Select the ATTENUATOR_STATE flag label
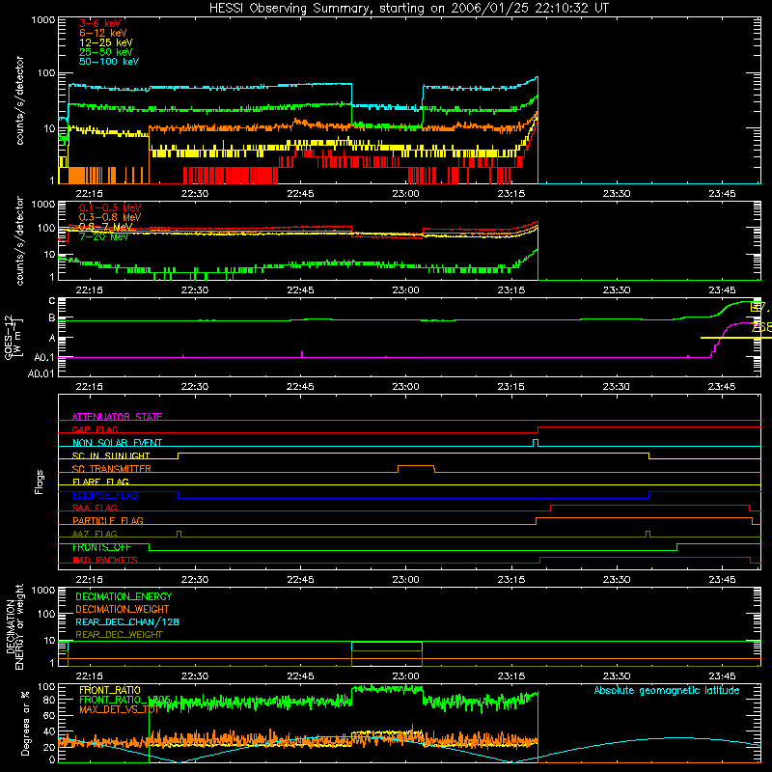Image resolution: width=772 pixels, height=772 pixels. (x=117, y=417)
